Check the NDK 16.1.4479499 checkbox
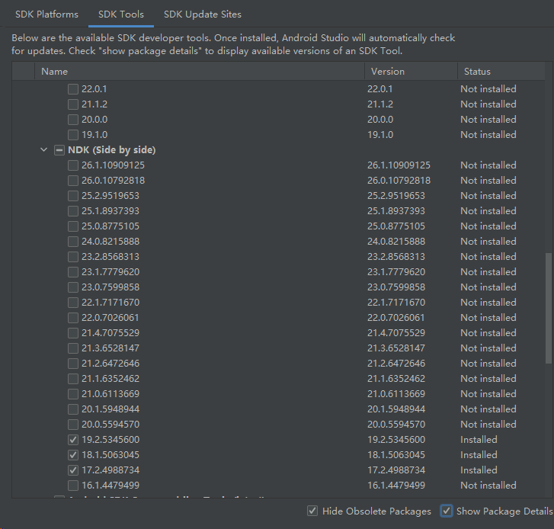Screen dimensions: 554x529 73,486
